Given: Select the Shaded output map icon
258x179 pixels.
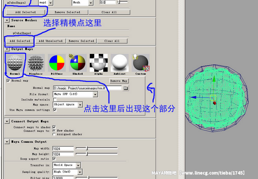Looking at the screenshot, I should point(78,63).
